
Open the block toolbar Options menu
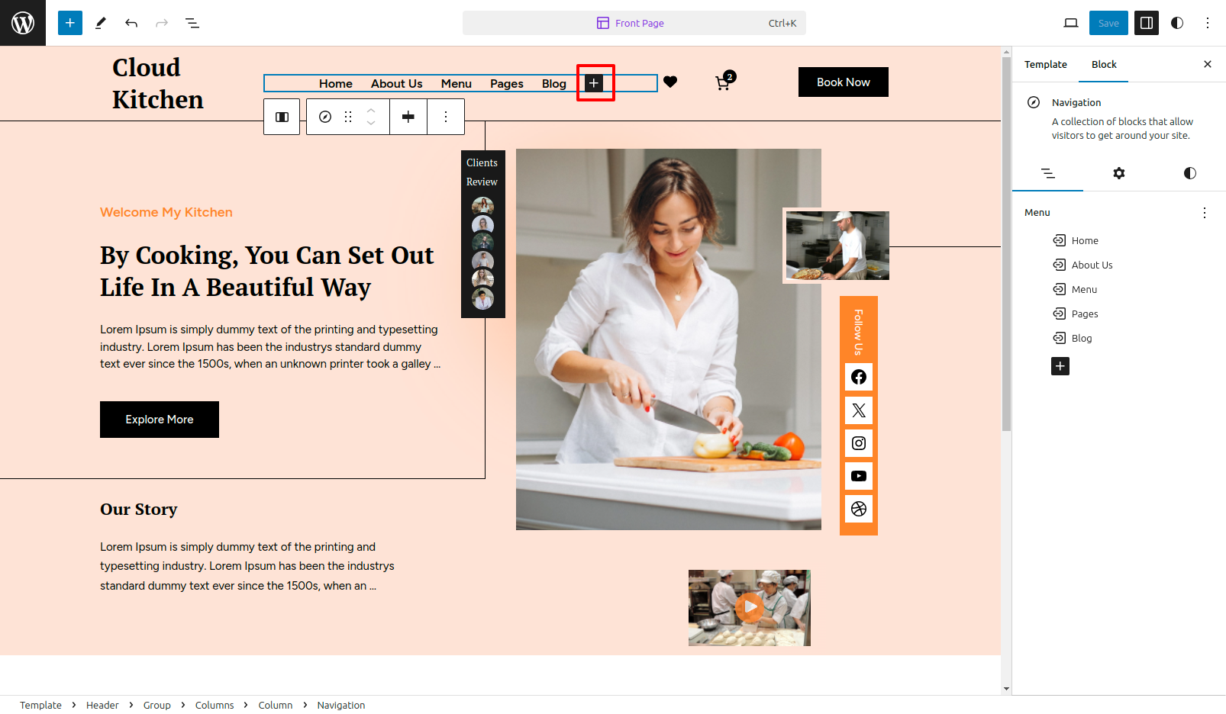click(446, 117)
